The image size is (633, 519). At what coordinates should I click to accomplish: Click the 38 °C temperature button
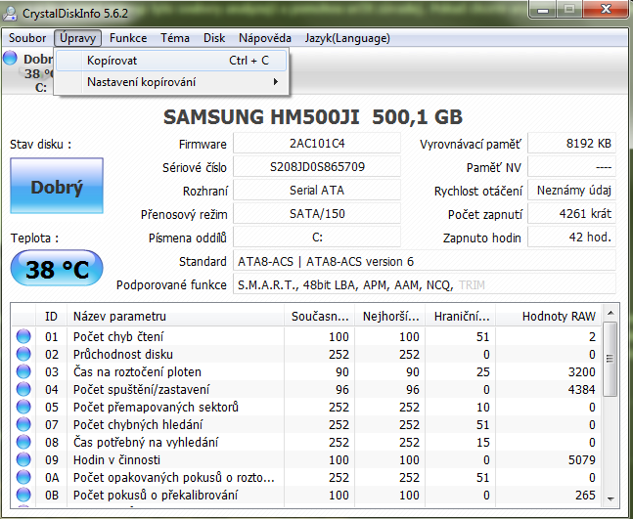point(57,269)
